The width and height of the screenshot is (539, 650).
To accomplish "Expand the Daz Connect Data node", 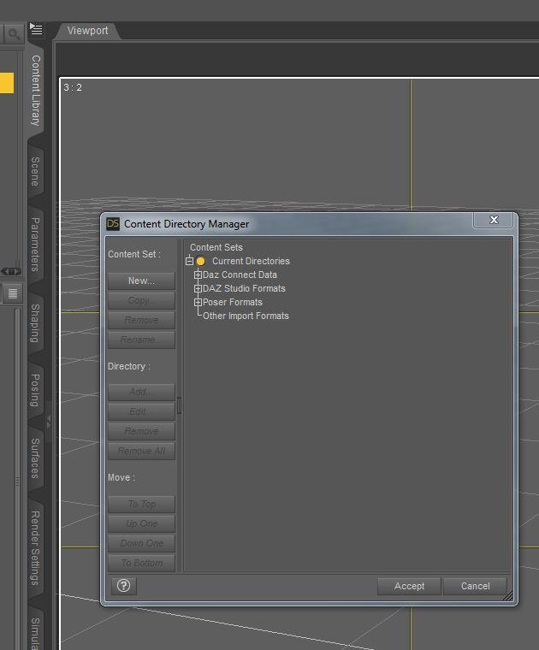I will [198, 275].
